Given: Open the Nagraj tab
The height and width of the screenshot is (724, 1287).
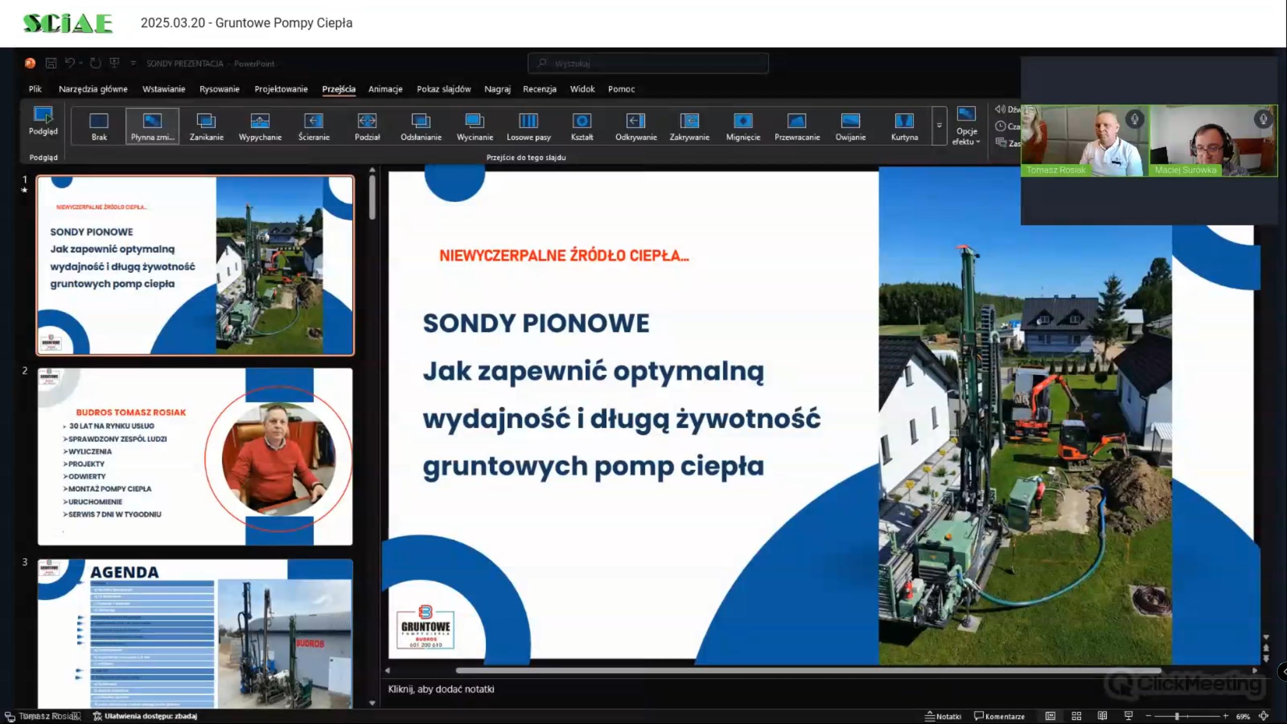Looking at the screenshot, I should (498, 89).
